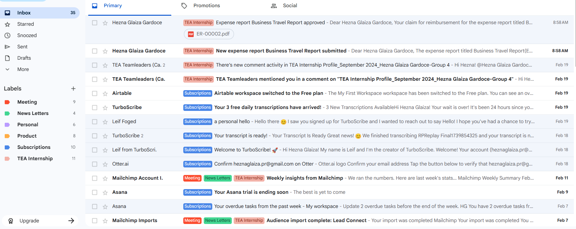Click the Social people icon
Screen dimensions: 576x229
pos(274,6)
